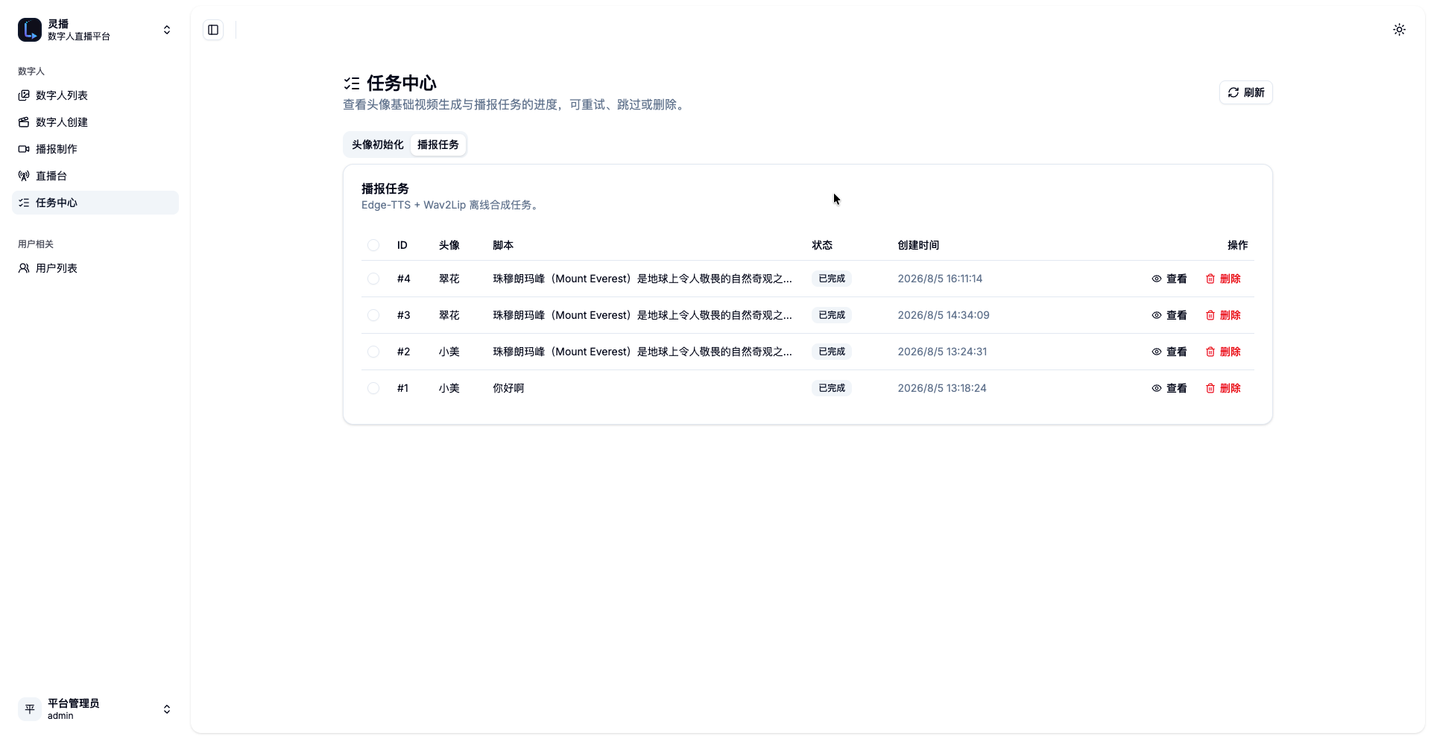Viewport: 1431px width, 739px height.
Task: Delete task #3 with trash icon
Action: point(1210,315)
